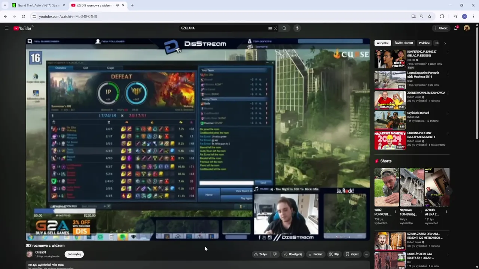Open a new browser tab

point(132,5)
